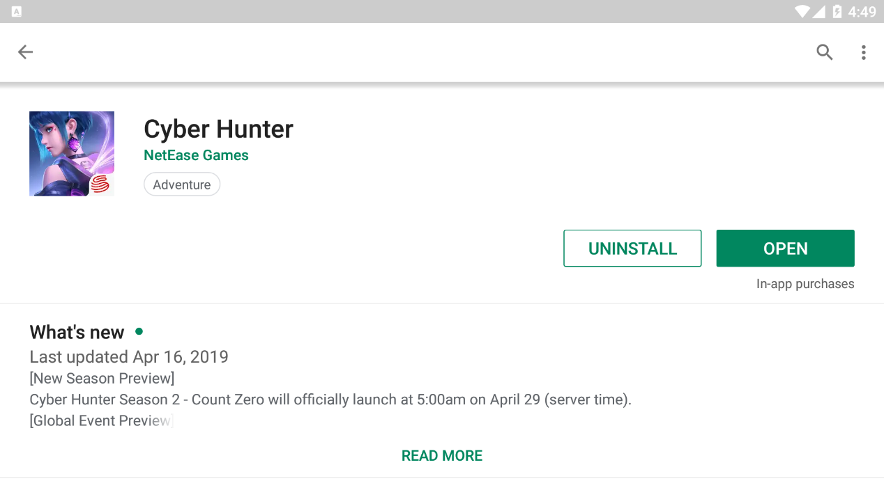Tap the green dot beside What's new

(138, 332)
